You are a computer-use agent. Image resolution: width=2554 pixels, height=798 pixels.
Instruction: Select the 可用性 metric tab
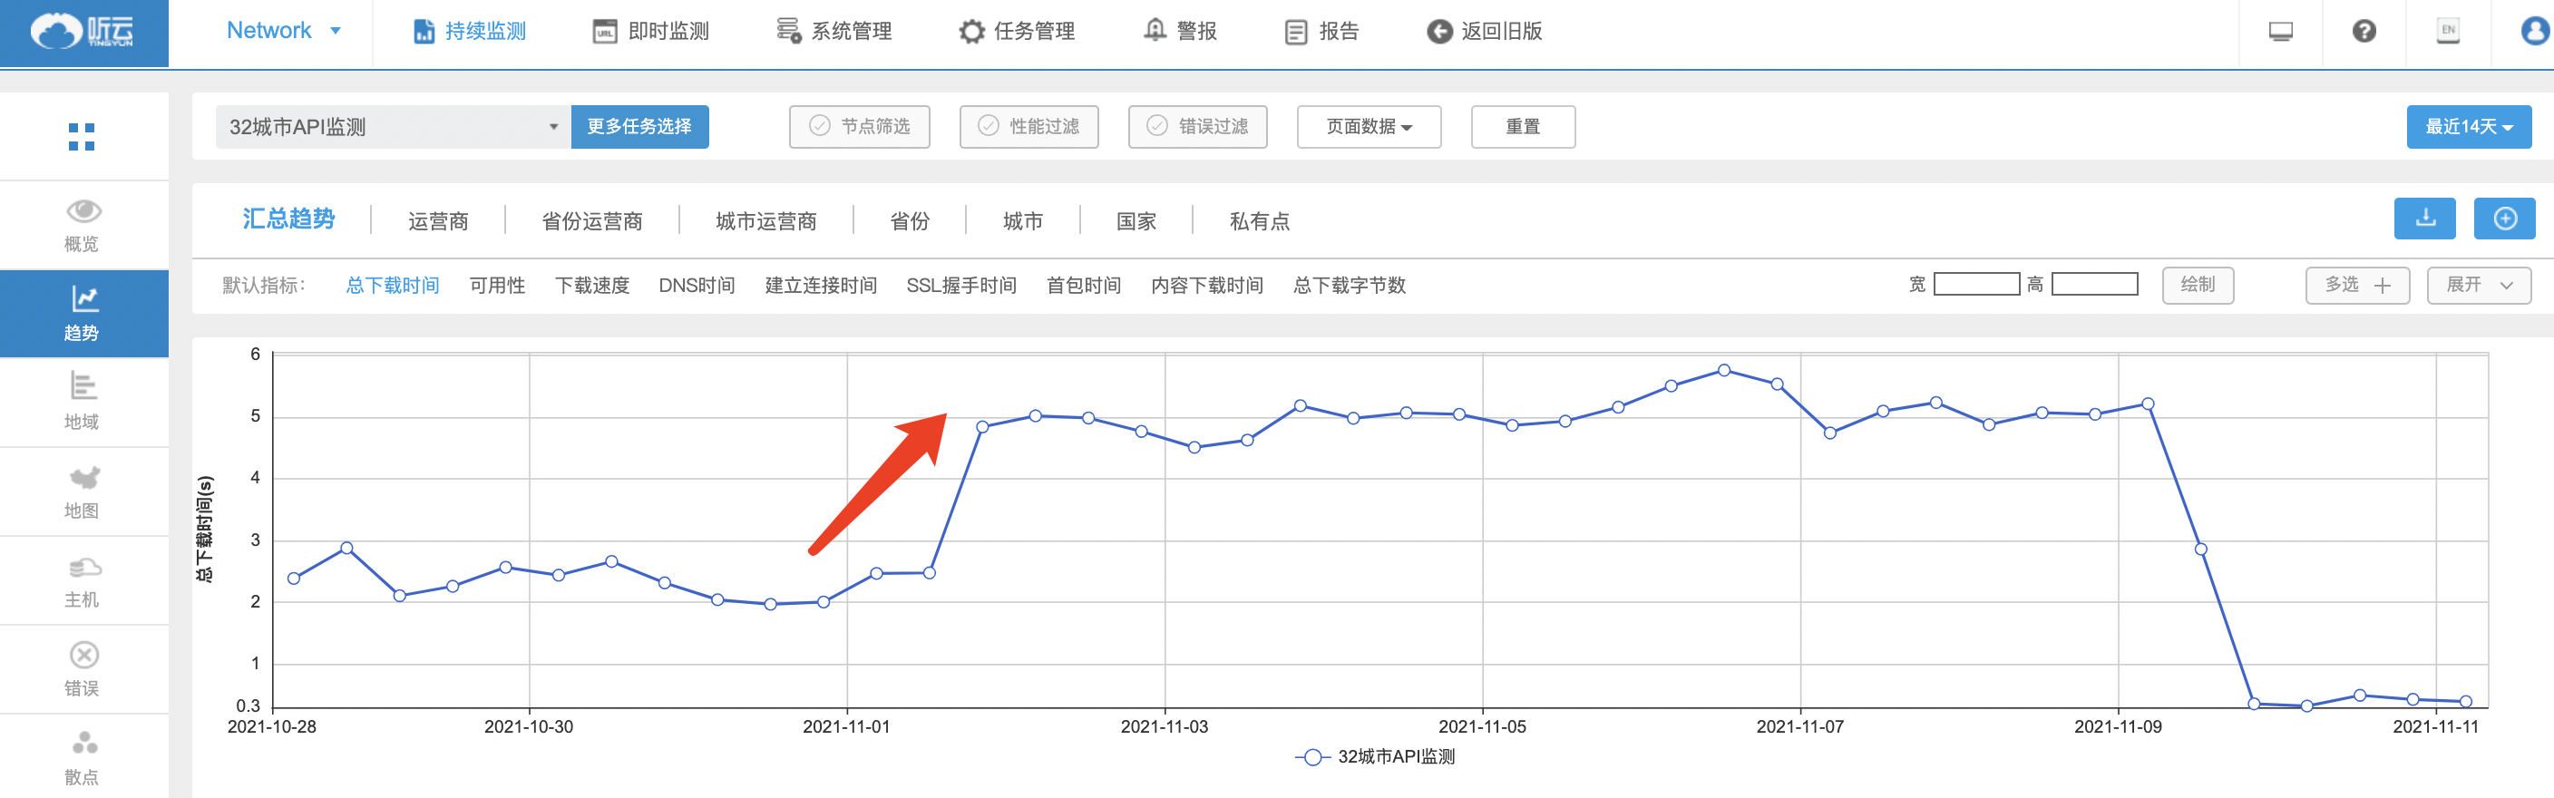click(497, 286)
